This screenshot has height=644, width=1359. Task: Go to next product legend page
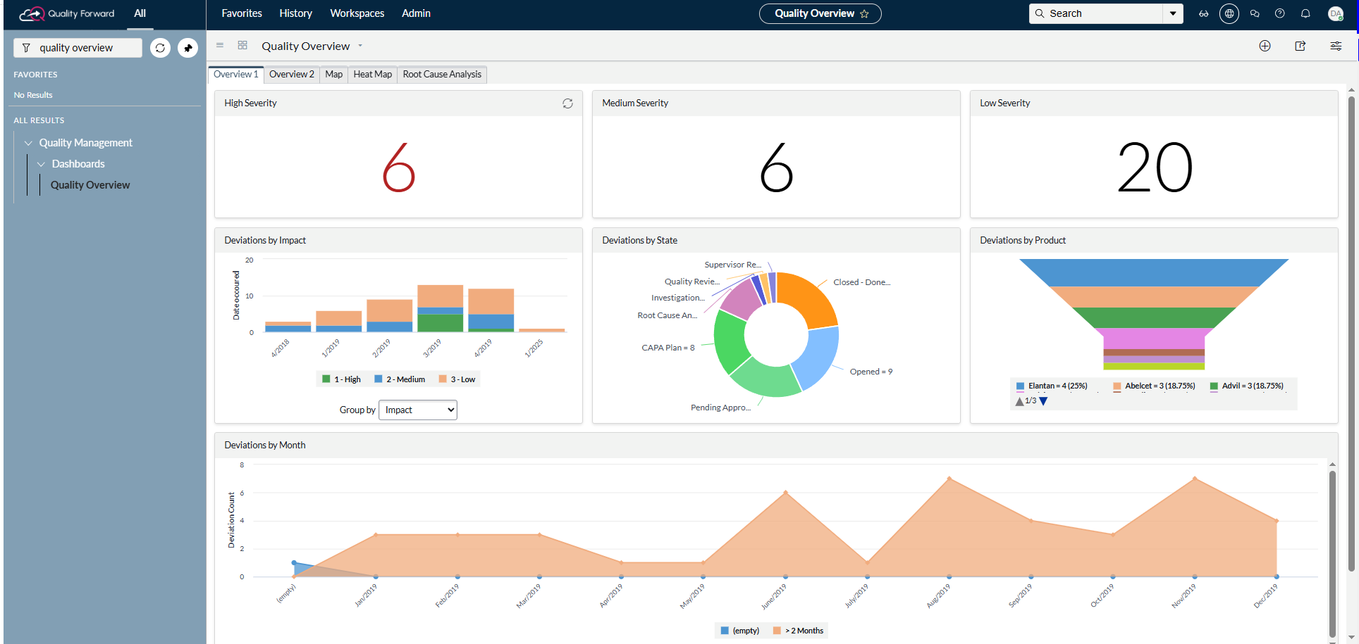click(1044, 401)
